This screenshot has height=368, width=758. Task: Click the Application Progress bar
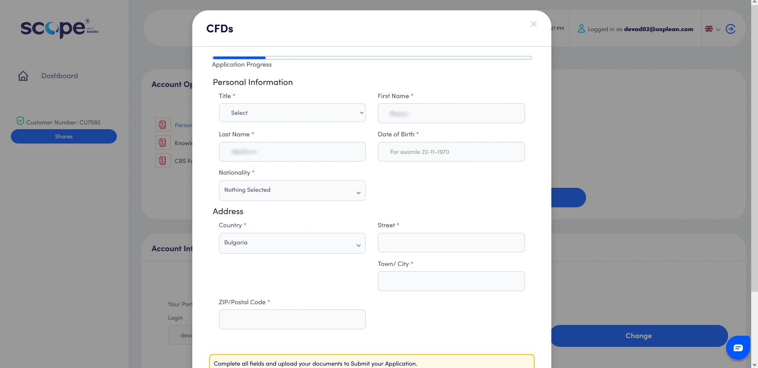coord(371,57)
